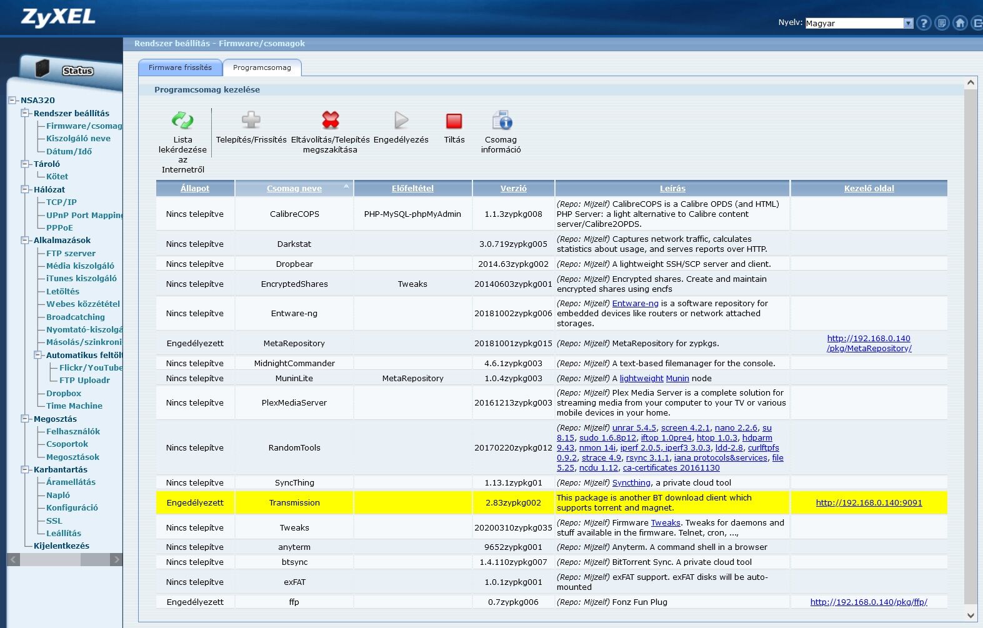
Task: Collapse the Hálózat tree node
Action: (25, 189)
